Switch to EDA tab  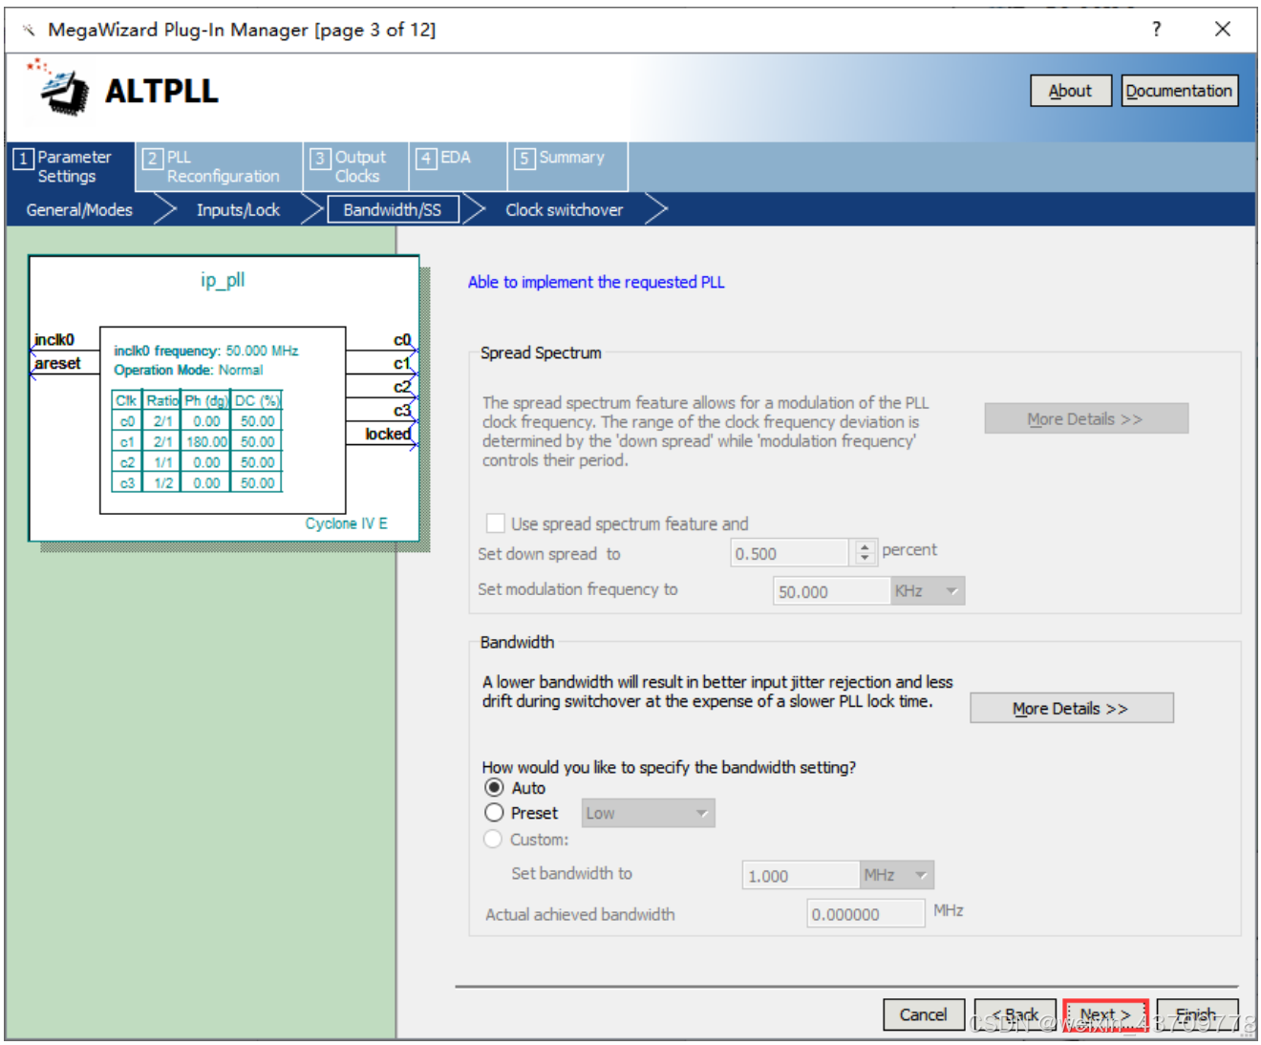458,166
